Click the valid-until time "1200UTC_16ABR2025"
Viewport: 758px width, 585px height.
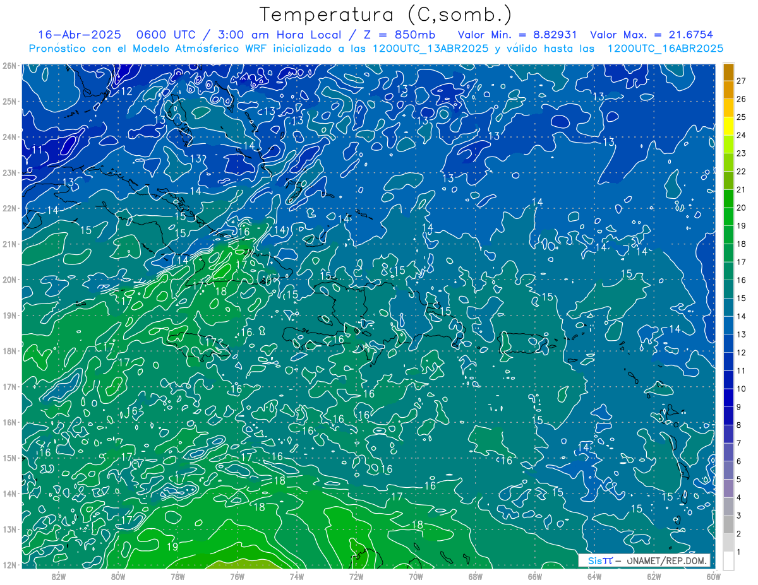665,49
